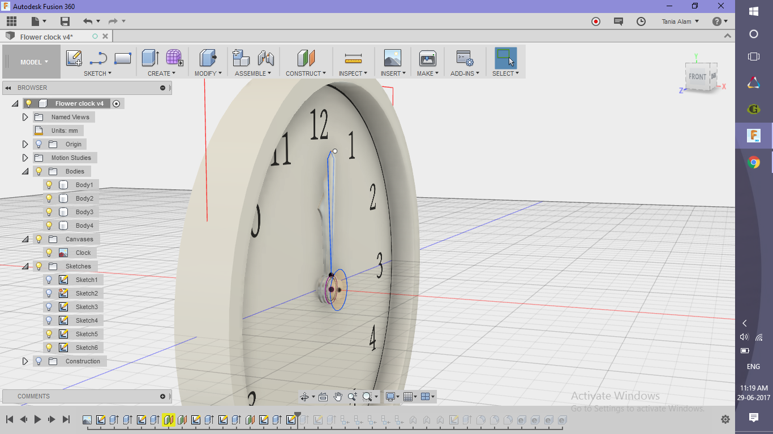Viewport: 773px width, 434px height.
Task: Click the Measure ruler icon
Action: pos(353,58)
